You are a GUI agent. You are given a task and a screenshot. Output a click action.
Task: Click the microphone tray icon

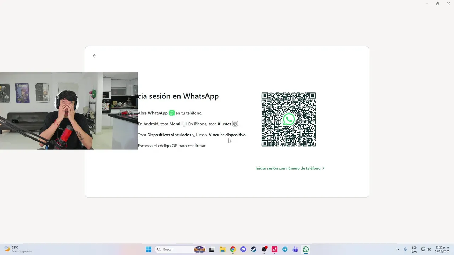coord(405,249)
